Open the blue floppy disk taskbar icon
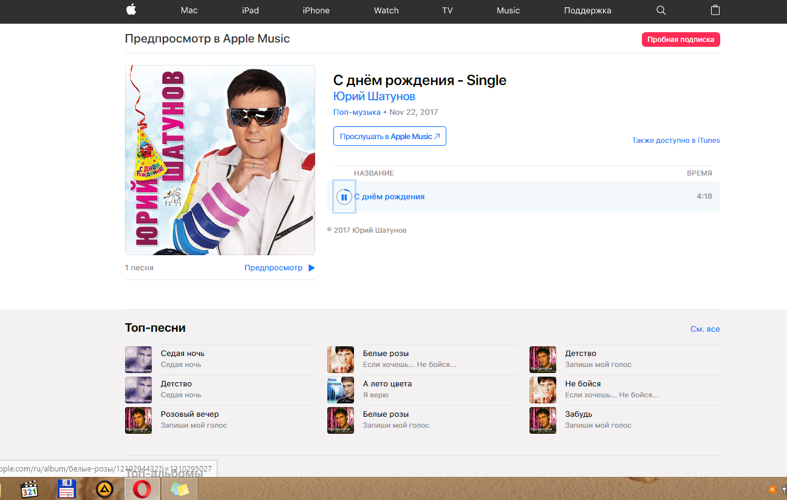 [x=66, y=489]
